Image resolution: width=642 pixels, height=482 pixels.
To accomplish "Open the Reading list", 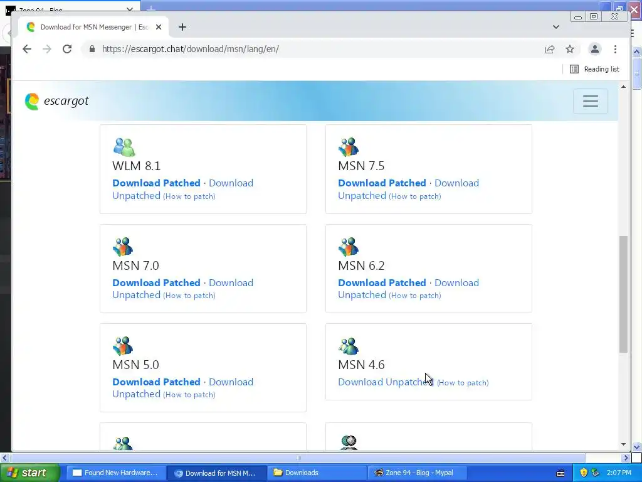I will pos(594,69).
